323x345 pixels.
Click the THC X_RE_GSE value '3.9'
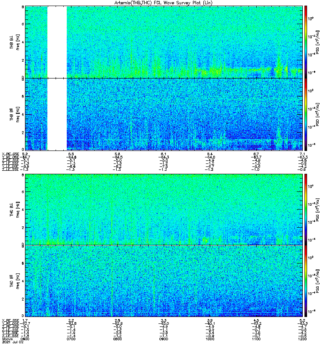tap(210, 320)
